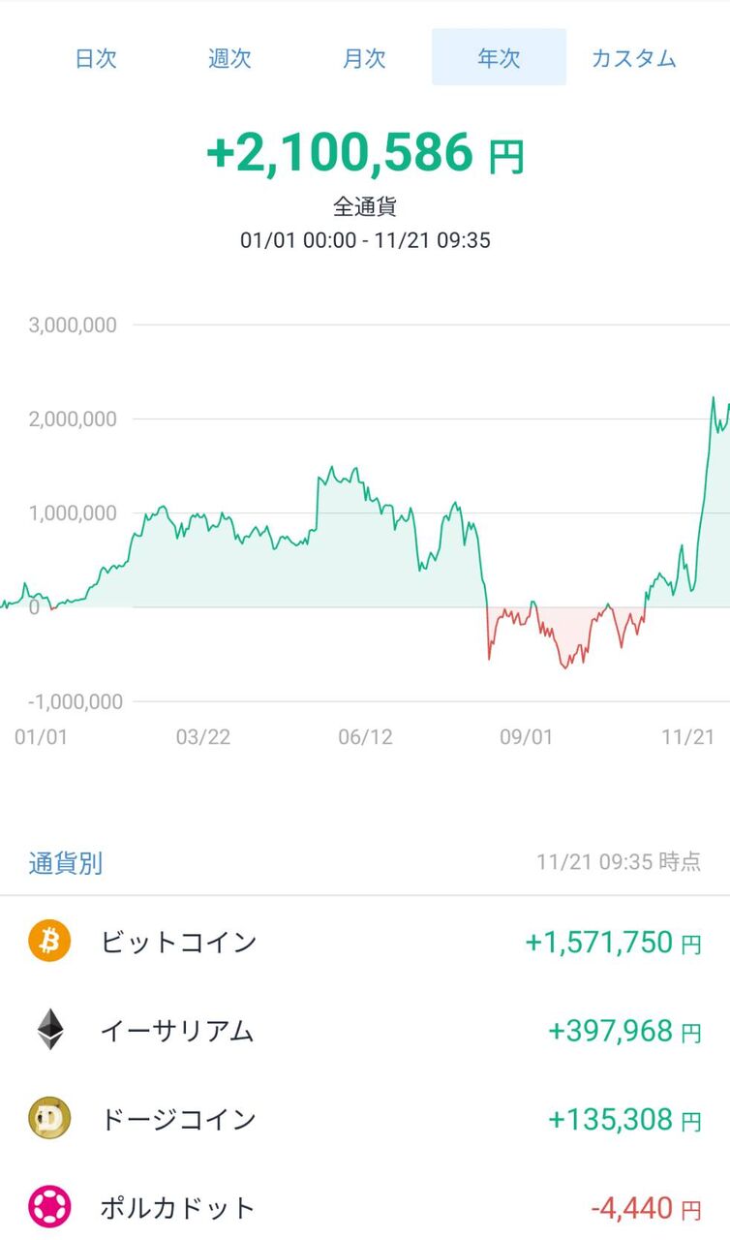The width and height of the screenshot is (730, 1240).
Task: Select the 年次 yearly tab
Action: 499,58
